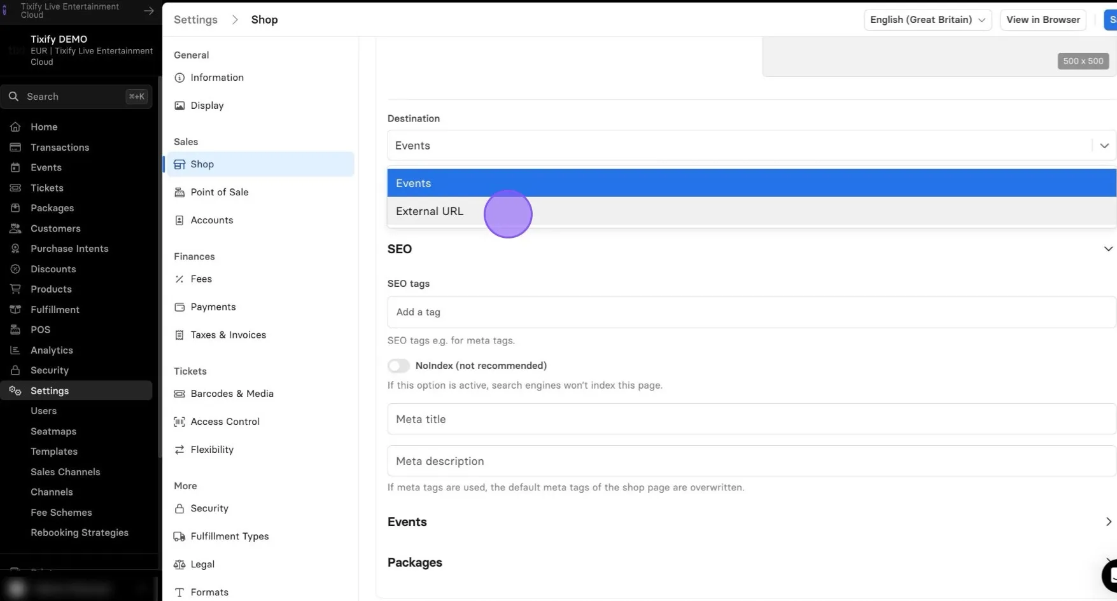Click the Fulfillment Types truck icon
The width and height of the screenshot is (1117, 601).
coord(179,537)
